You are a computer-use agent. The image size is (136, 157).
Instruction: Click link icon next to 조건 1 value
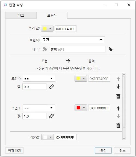pos(51,116)
